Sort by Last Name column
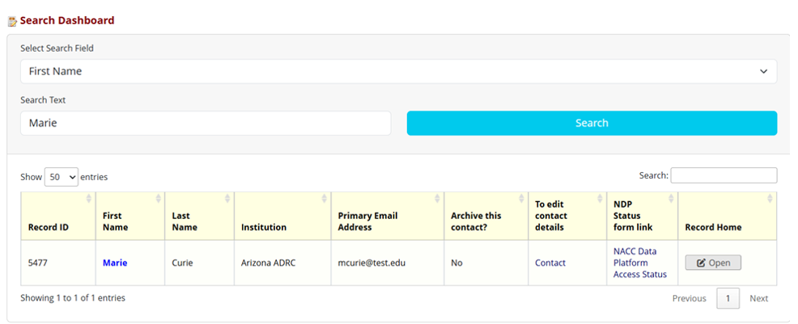The height and width of the screenshot is (324, 798). 199,217
